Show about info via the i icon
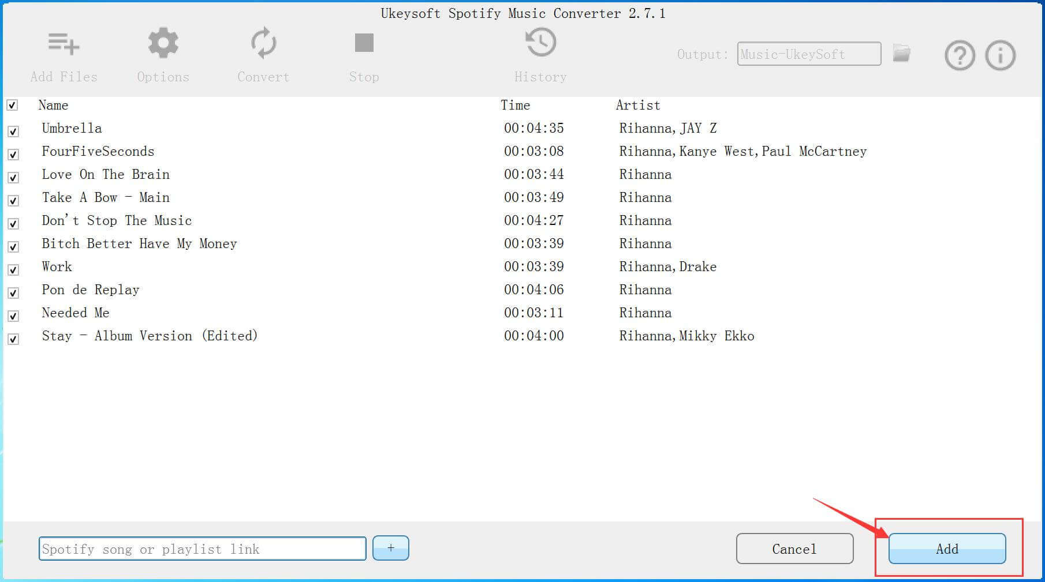This screenshot has height=582, width=1045. pos(1000,55)
